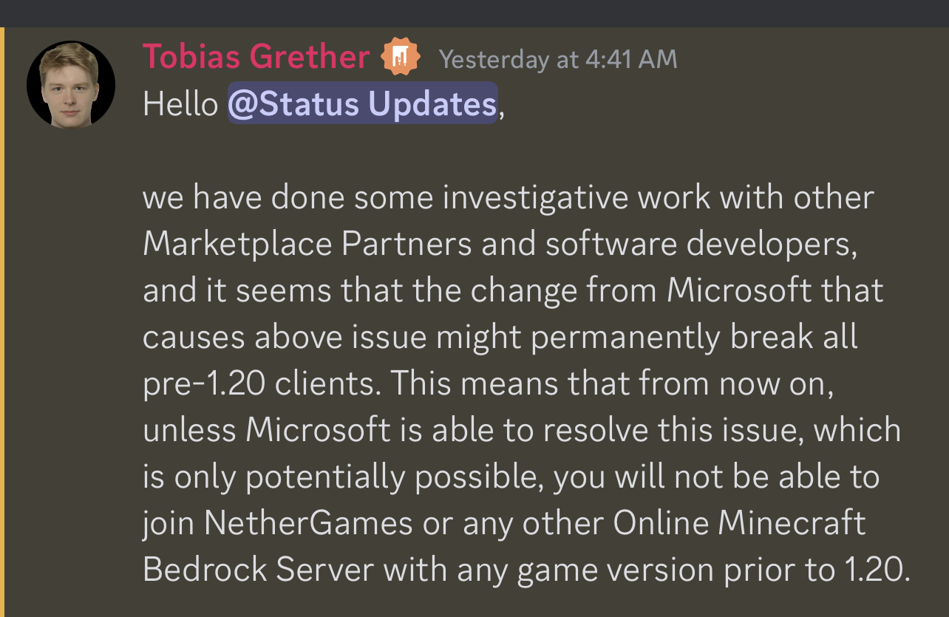This screenshot has height=617, width=949.
Task: Click the 'Yesterday at 4:41 AM' timestamp
Action: point(558,59)
